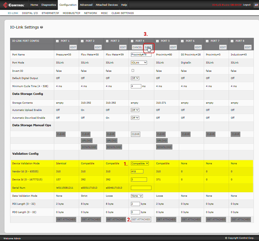Image resolution: width=259 pixels, height=241 pixels.
Task: Click UPLOAD for Port 2
Action: pyautogui.click(x=87, y=141)
